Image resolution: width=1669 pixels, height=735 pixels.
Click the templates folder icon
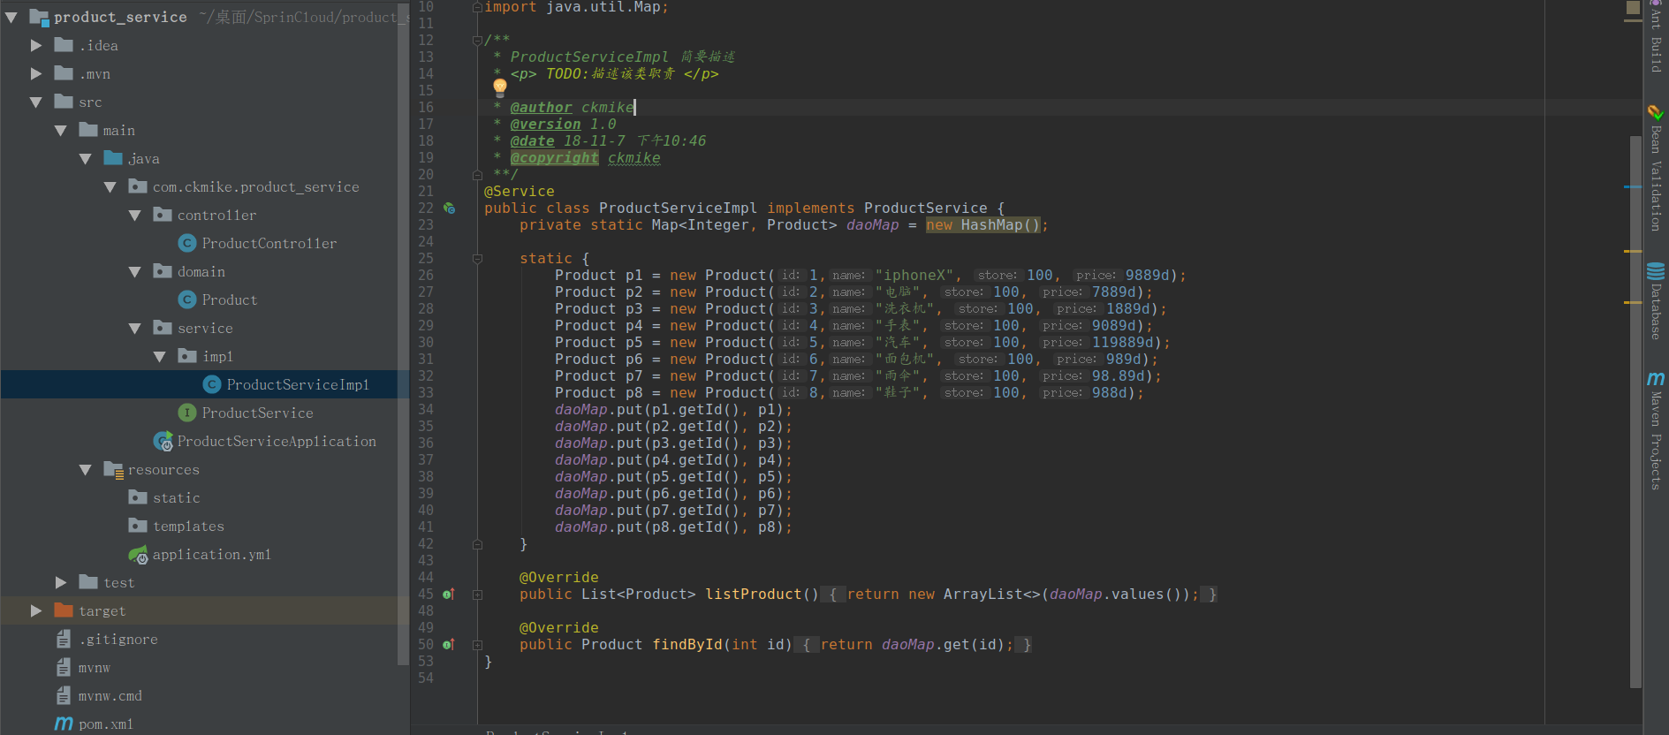[x=138, y=526]
